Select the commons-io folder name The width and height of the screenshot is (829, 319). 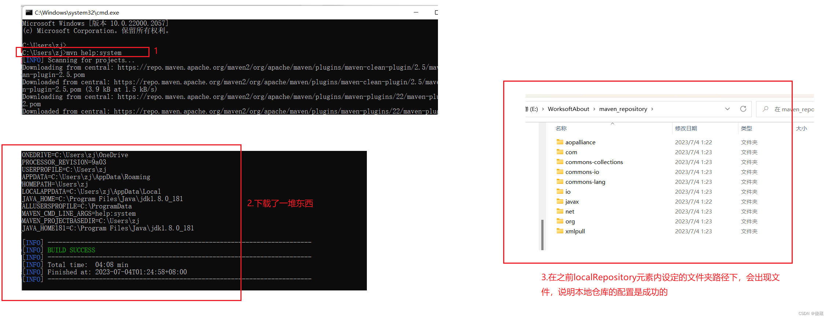582,172
